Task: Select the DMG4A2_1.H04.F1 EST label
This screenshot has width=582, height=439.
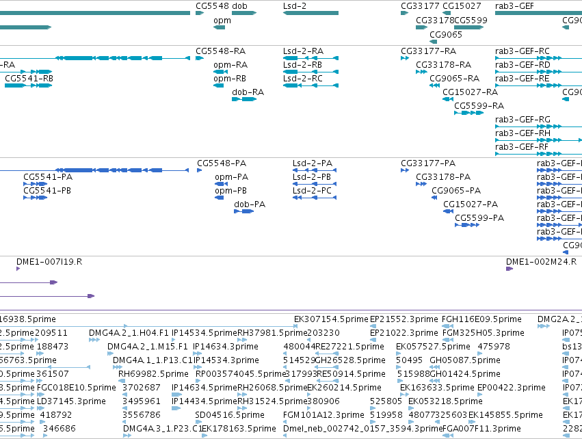Action: click(x=129, y=333)
